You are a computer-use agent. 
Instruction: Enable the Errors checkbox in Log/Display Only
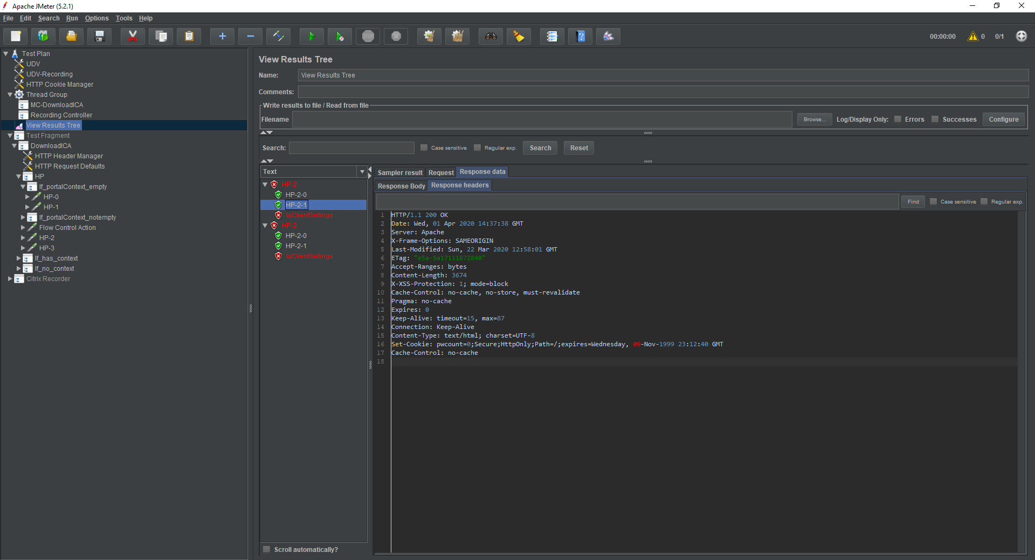tap(899, 119)
